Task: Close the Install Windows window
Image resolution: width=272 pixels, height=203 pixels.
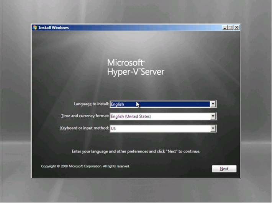Action: coord(236,28)
